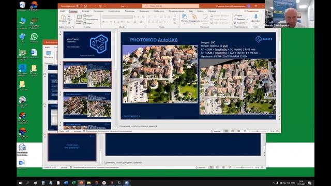Image resolution: width=331 pixels, height=186 pixels.
Task: Open the Конструктор ribbon tab
Action: click(114, 11)
